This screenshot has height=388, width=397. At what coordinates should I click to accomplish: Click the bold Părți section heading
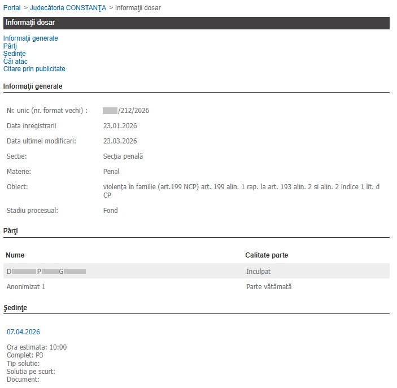coord(11,231)
